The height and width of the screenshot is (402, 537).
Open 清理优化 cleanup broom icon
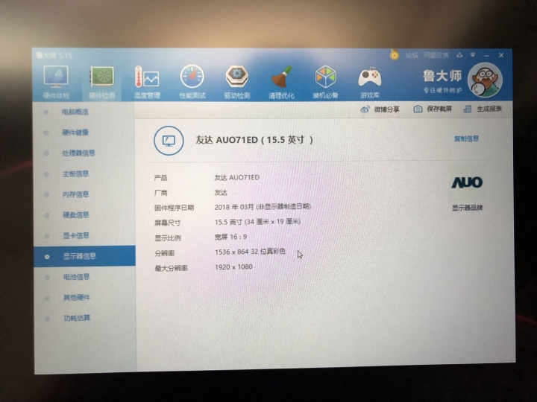[281, 77]
